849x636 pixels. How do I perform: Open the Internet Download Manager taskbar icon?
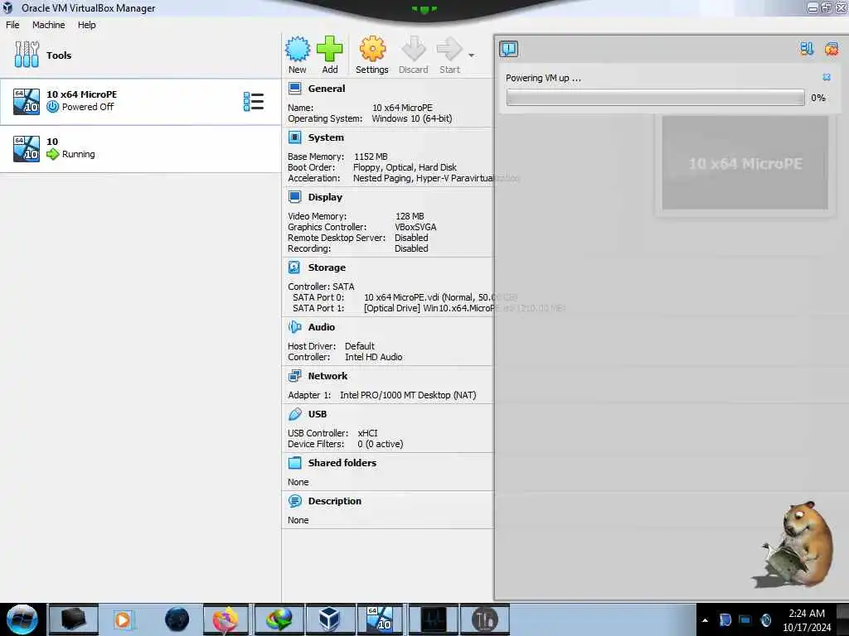click(279, 619)
